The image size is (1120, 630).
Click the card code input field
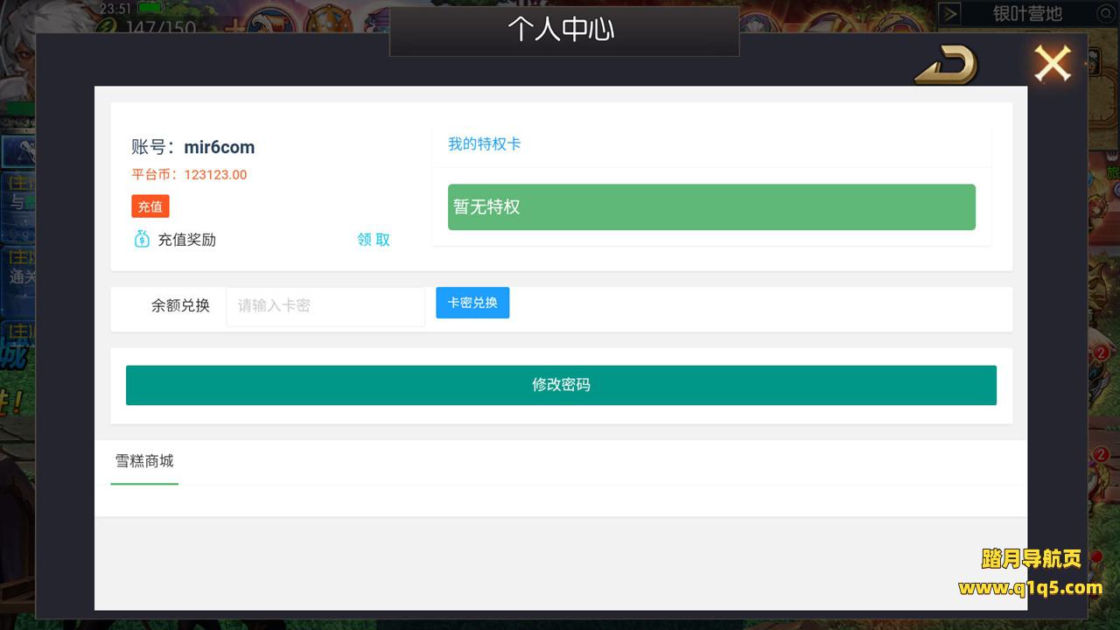pyautogui.click(x=325, y=306)
